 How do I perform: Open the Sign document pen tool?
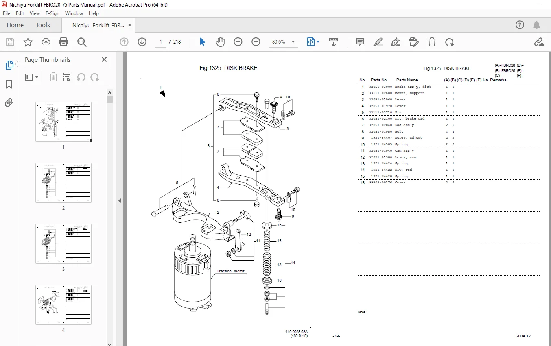(x=396, y=42)
